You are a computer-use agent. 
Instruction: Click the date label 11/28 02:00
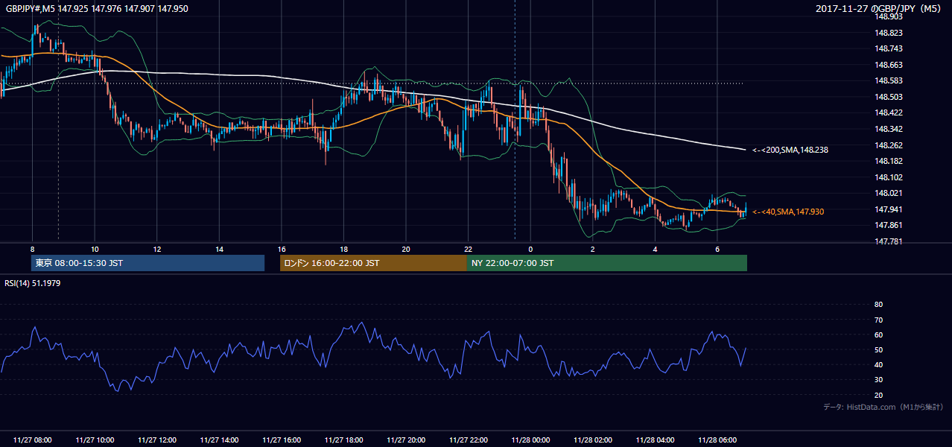[x=592, y=440]
